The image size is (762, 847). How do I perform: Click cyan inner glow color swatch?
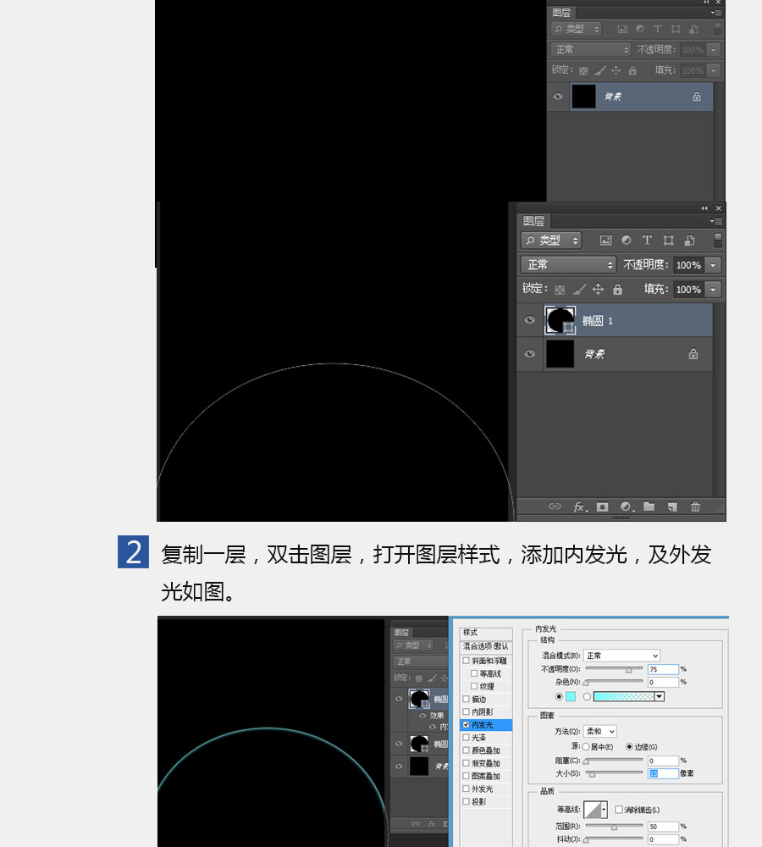point(571,697)
